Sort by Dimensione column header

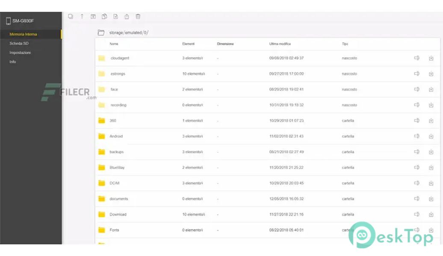coord(225,44)
